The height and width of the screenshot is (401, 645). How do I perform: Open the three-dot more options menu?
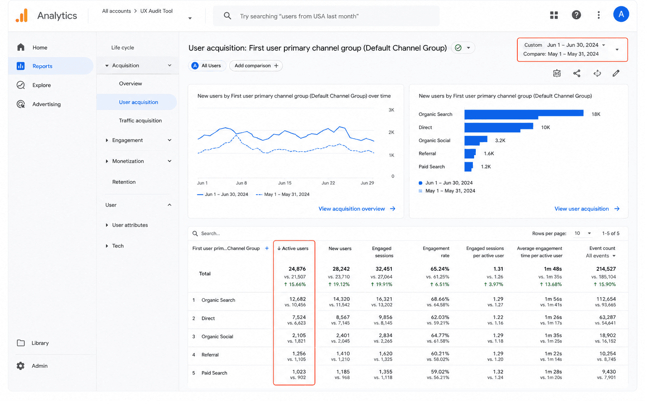pos(598,15)
